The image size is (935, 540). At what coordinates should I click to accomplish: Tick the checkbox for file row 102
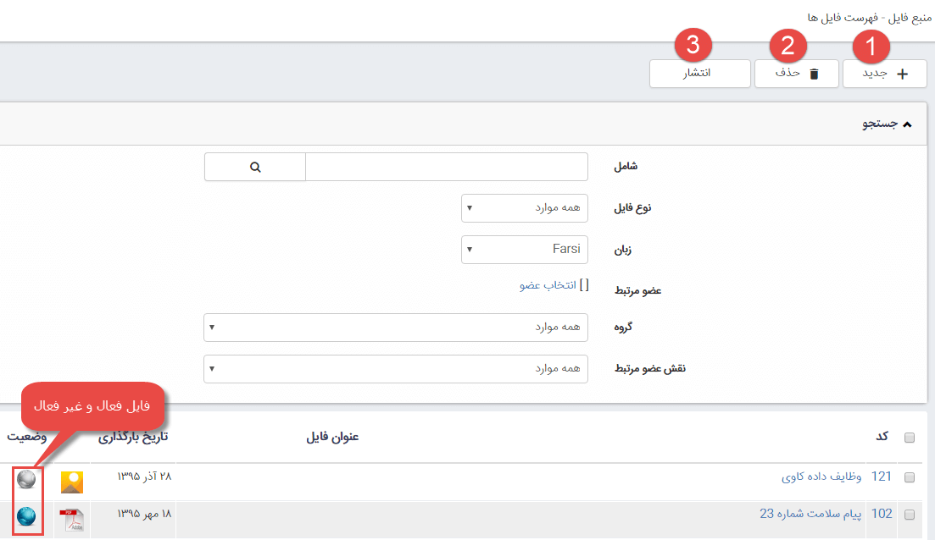(x=910, y=515)
